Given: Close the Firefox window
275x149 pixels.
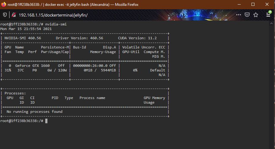Looking at the screenshot, I should (267, 4).
